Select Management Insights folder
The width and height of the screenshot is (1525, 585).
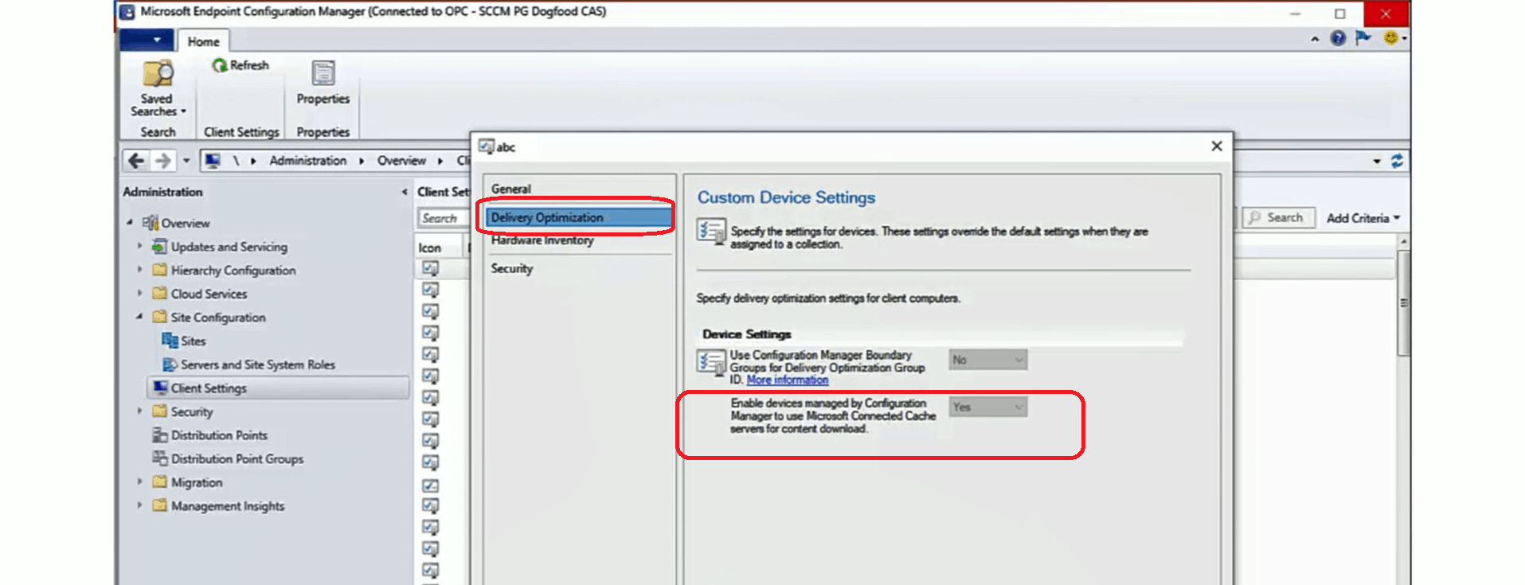pyautogui.click(x=228, y=506)
